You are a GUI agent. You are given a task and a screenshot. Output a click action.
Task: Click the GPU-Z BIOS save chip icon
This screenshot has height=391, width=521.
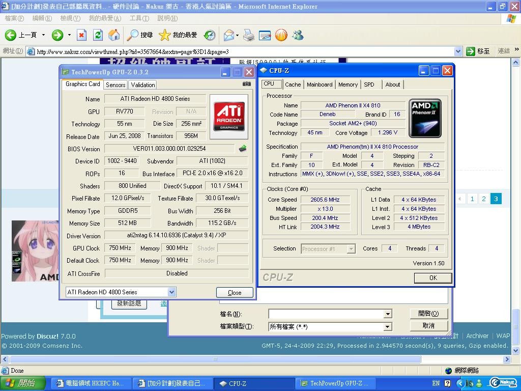click(x=243, y=148)
